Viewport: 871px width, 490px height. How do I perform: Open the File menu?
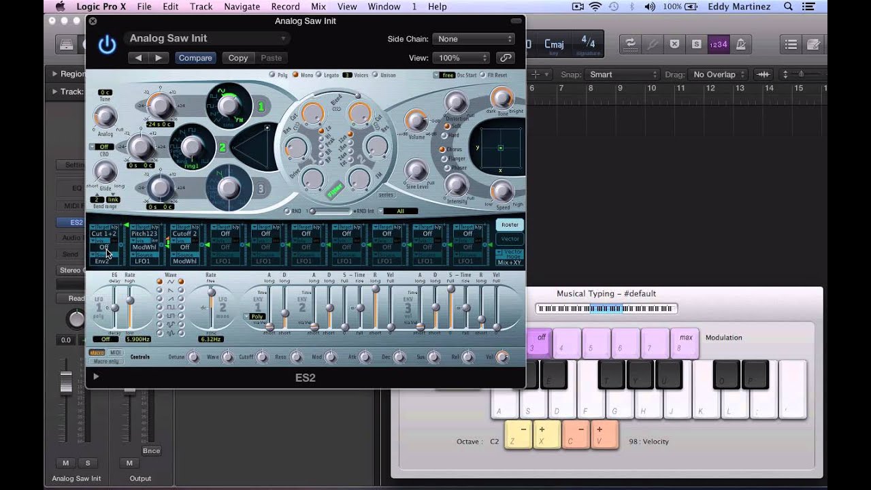coord(144,7)
